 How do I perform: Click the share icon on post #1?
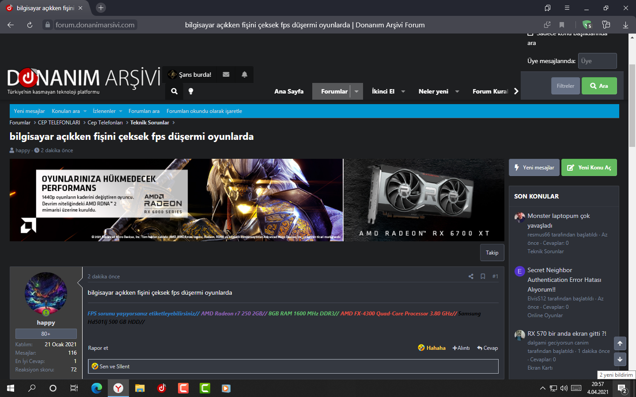point(471,277)
